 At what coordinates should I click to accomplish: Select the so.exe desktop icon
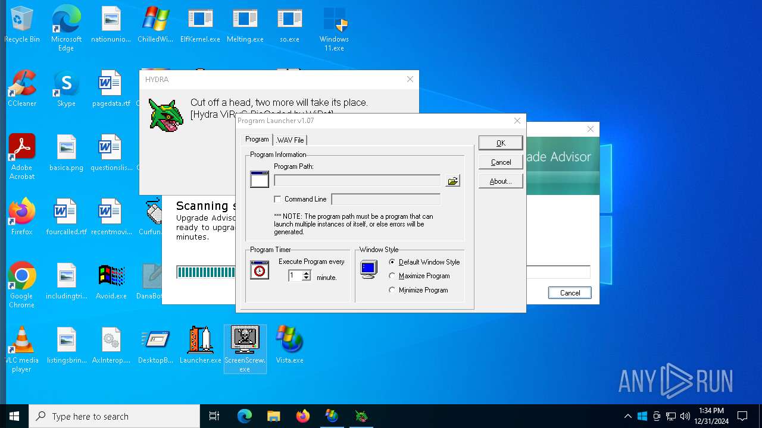289,25
